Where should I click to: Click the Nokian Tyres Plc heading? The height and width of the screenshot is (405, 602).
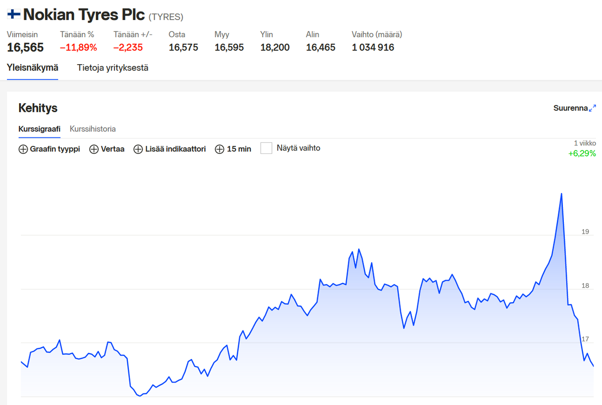tap(84, 15)
